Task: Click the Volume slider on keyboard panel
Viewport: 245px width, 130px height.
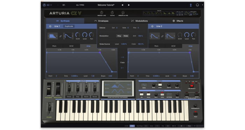Action: pyautogui.click(x=49, y=108)
